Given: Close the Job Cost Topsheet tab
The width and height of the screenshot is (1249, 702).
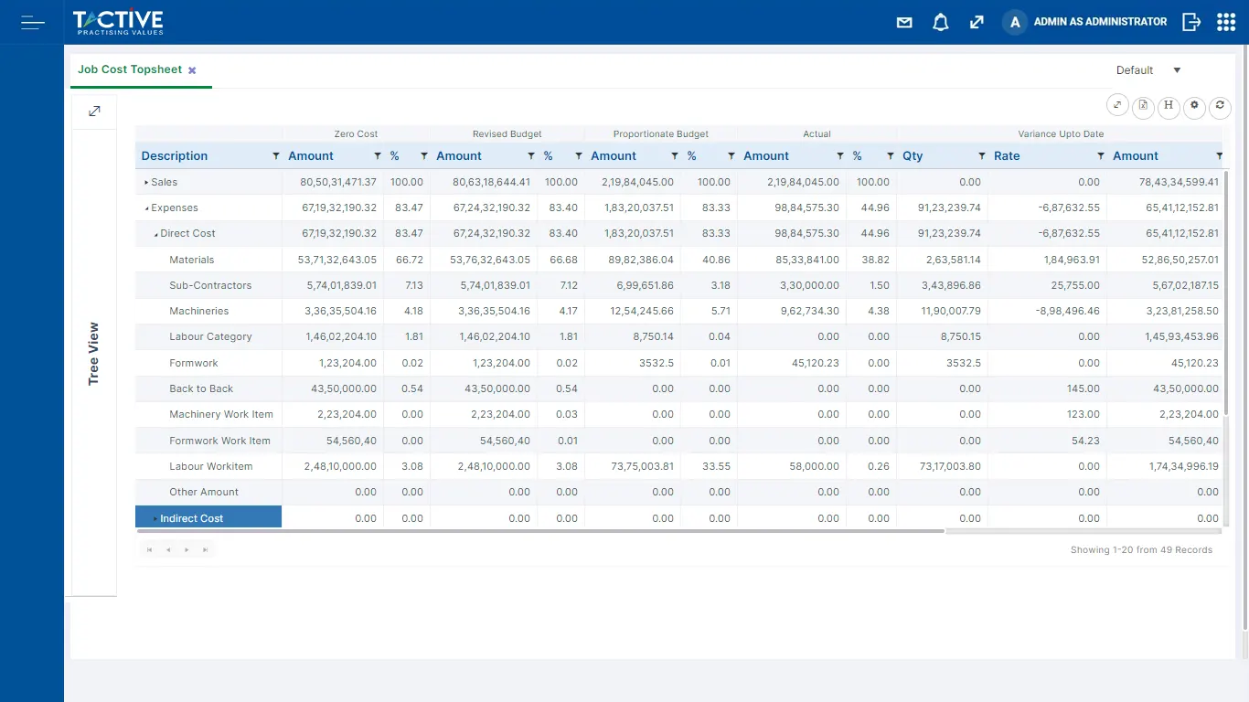Looking at the screenshot, I should (192, 70).
